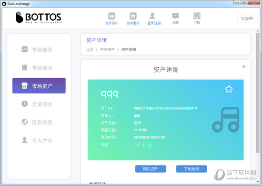Viewport: 262px width, 186px height.
Task: Switch language to English
Action: click(247, 18)
